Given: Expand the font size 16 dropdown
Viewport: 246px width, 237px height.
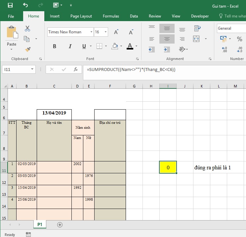Looking at the screenshot, I should (x=106, y=32).
